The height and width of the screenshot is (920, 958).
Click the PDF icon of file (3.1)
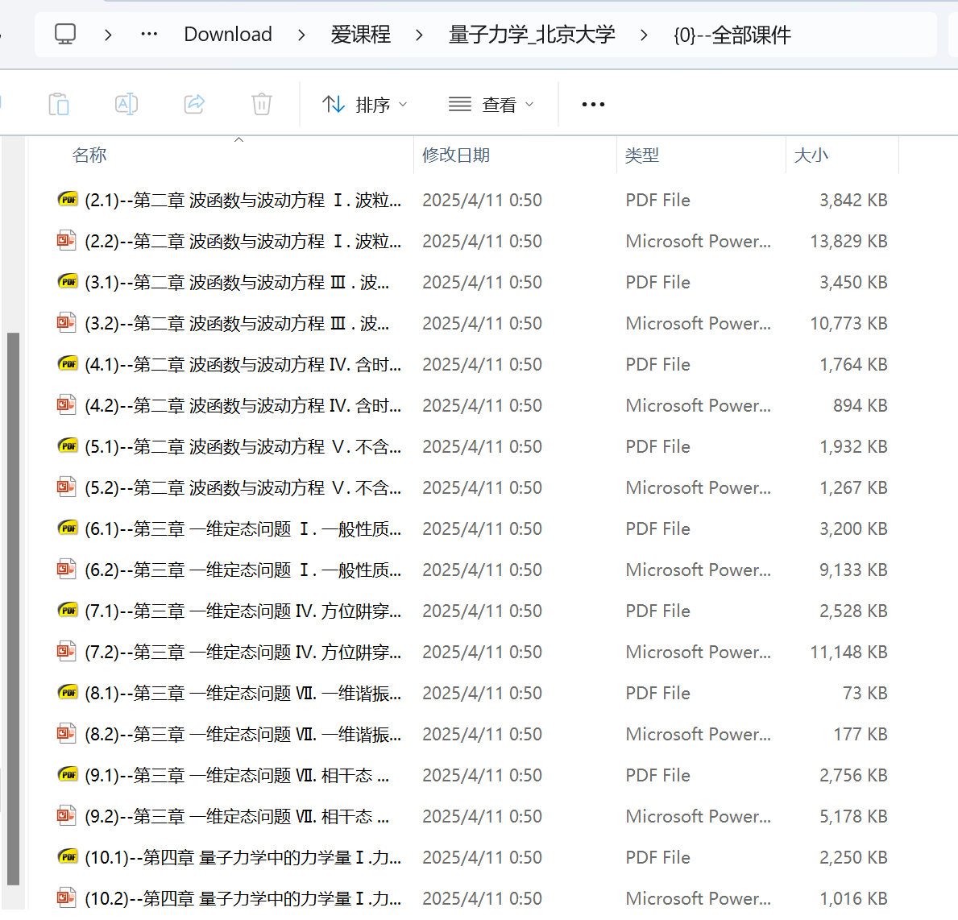point(67,282)
